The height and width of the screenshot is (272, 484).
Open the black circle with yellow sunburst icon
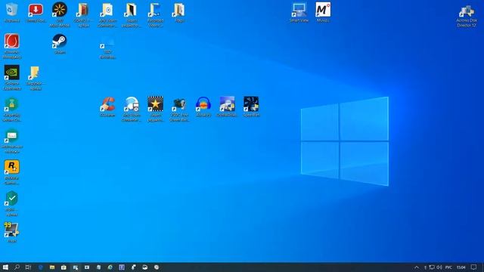(60, 10)
